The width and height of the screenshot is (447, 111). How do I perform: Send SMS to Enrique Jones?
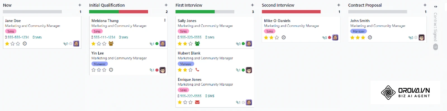click(x=210, y=96)
